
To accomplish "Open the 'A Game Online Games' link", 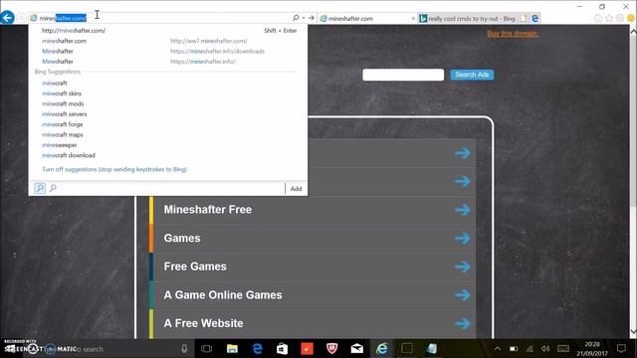I will (x=223, y=295).
